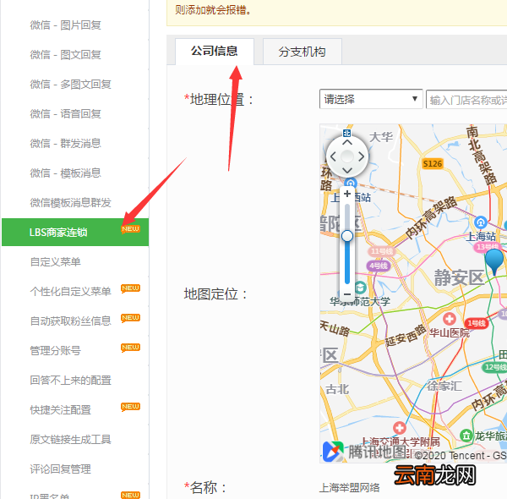Click the blue location pin marker
The image size is (507, 499).
pos(494,261)
